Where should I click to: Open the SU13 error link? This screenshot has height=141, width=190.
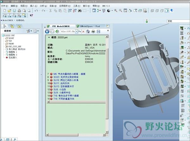64,86
